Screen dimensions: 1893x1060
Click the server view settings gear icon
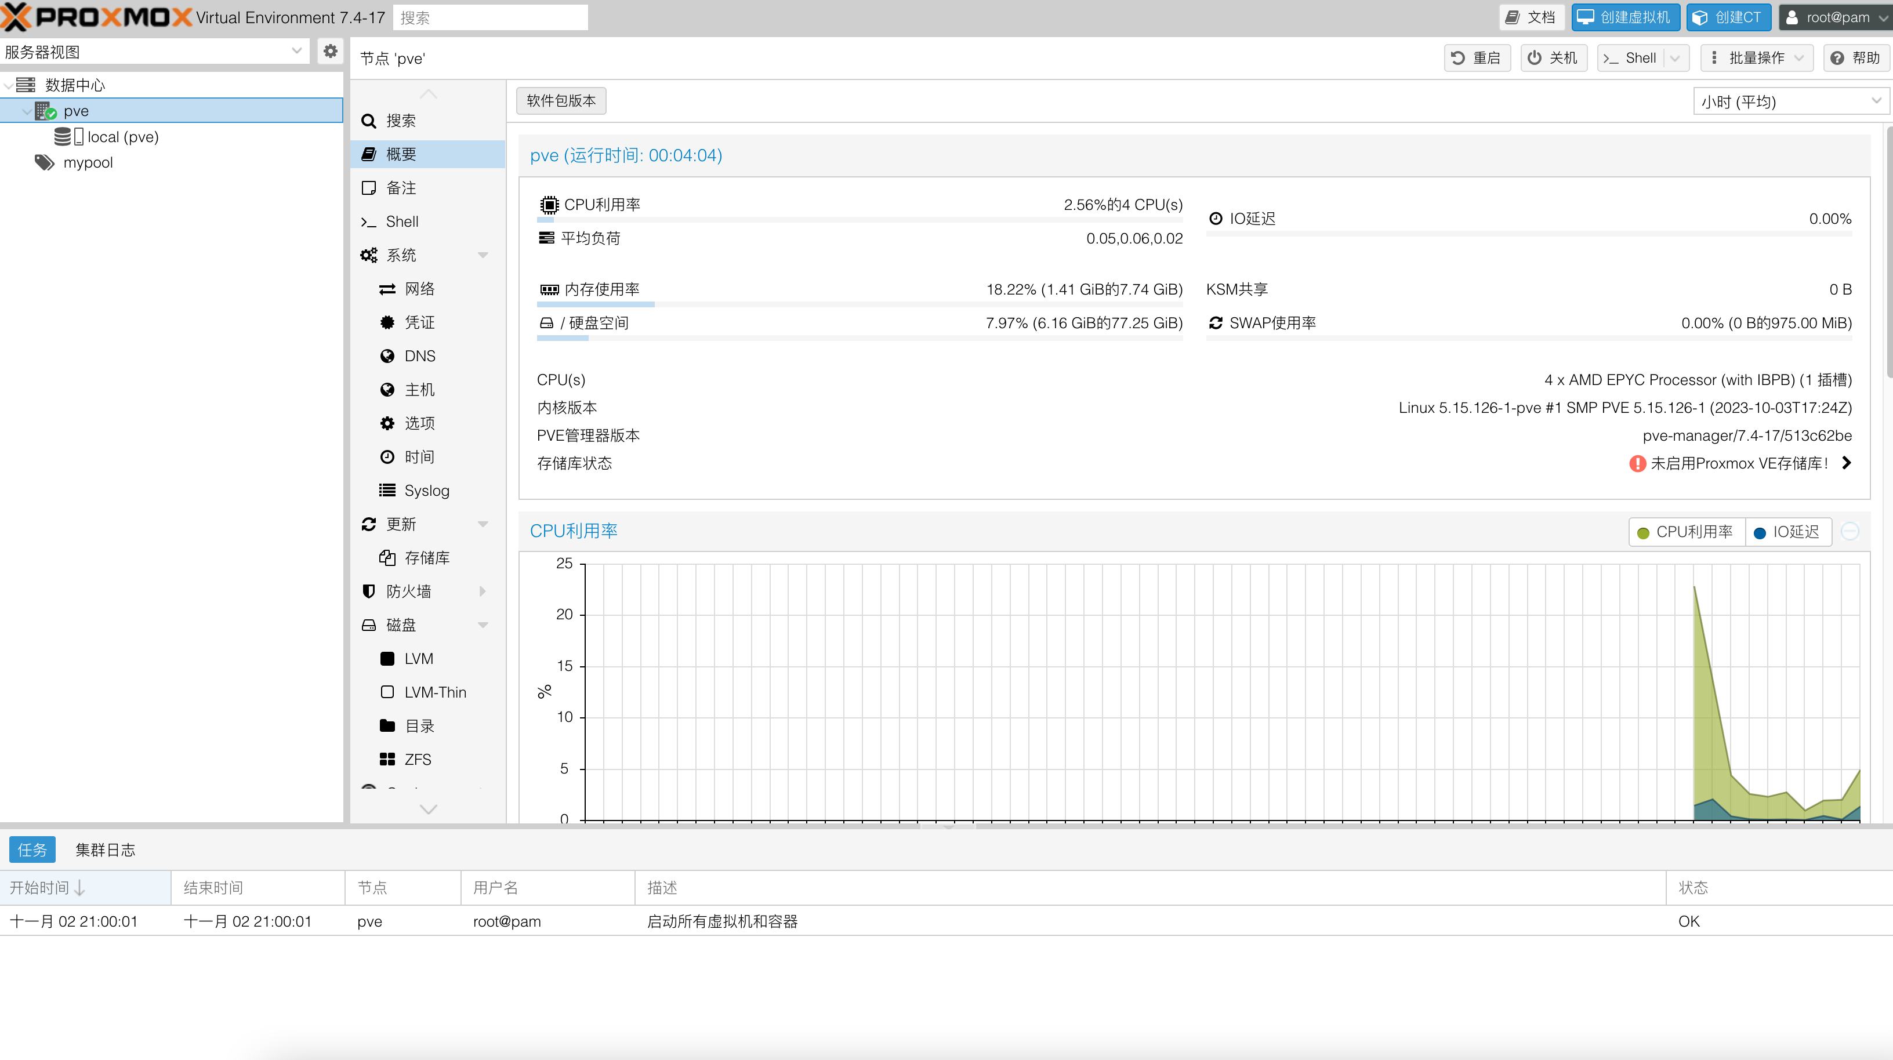(x=330, y=52)
